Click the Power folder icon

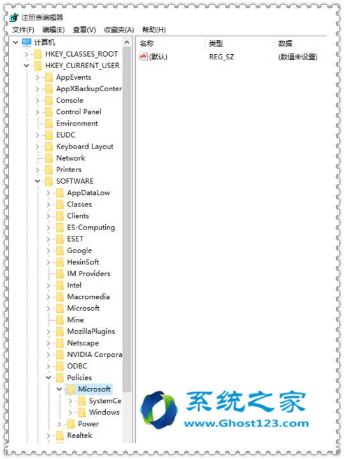click(71, 424)
